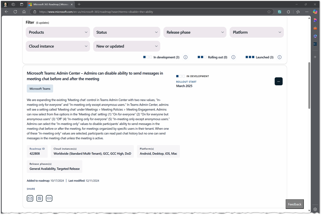Click the IN DEVELOPMENT status label
The width and height of the screenshot is (321, 215).
coord(198,76)
